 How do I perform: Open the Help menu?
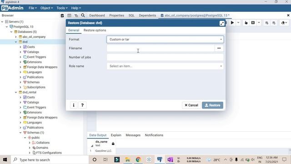click(76, 8)
